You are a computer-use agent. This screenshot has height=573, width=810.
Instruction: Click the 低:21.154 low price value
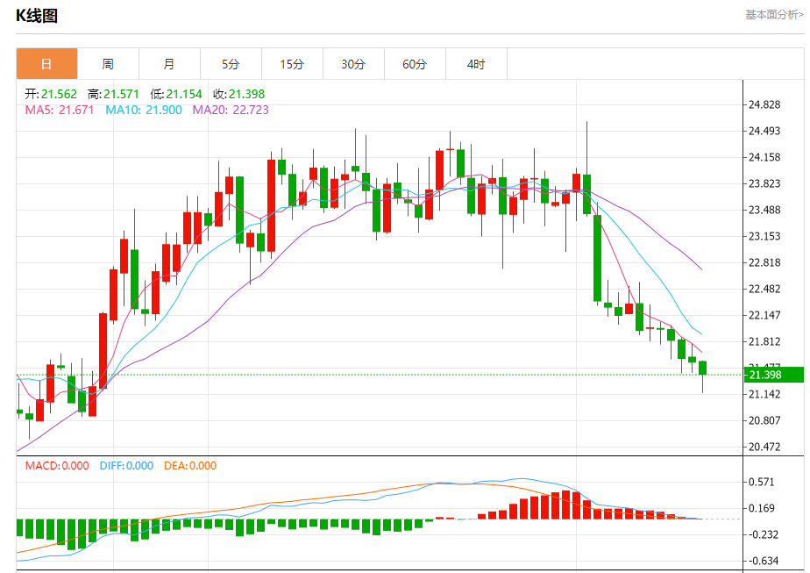click(176, 94)
